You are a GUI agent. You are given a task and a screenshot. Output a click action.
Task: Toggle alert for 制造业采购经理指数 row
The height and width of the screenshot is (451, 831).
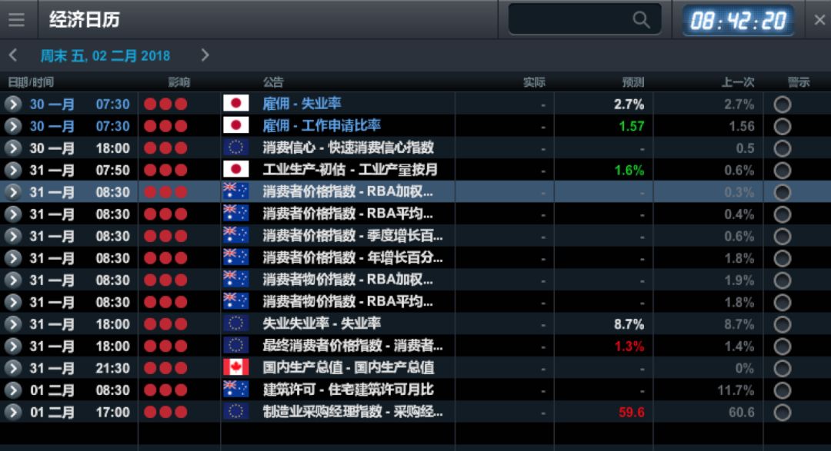click(783, 413)
